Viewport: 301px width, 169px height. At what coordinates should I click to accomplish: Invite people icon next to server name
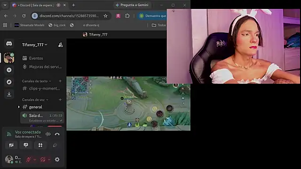click(61, 45)
